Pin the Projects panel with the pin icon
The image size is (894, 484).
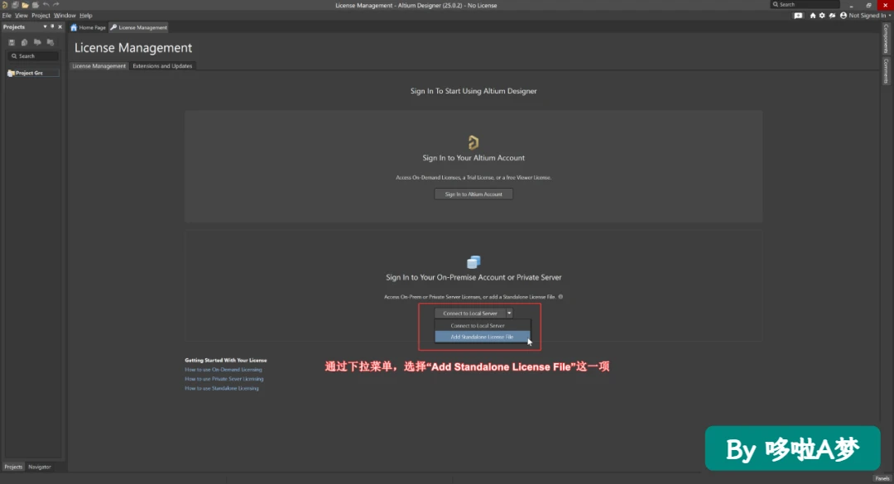coord(52,26)
